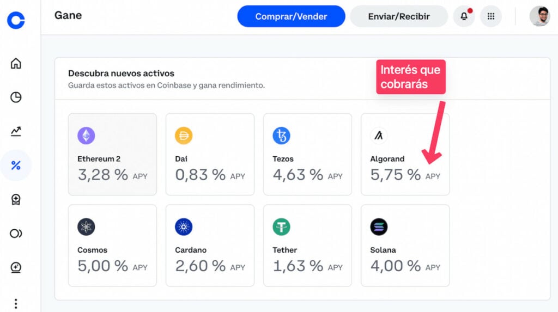This screenshot has height=312, width=558.
Task: Open notifications bell
Action: [x=464, y=16]
